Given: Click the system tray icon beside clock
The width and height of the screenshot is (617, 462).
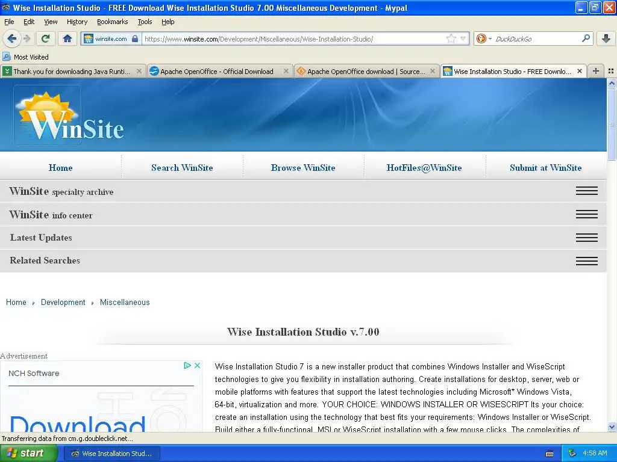Looking at the screenshot, I should tap(572, 453).
